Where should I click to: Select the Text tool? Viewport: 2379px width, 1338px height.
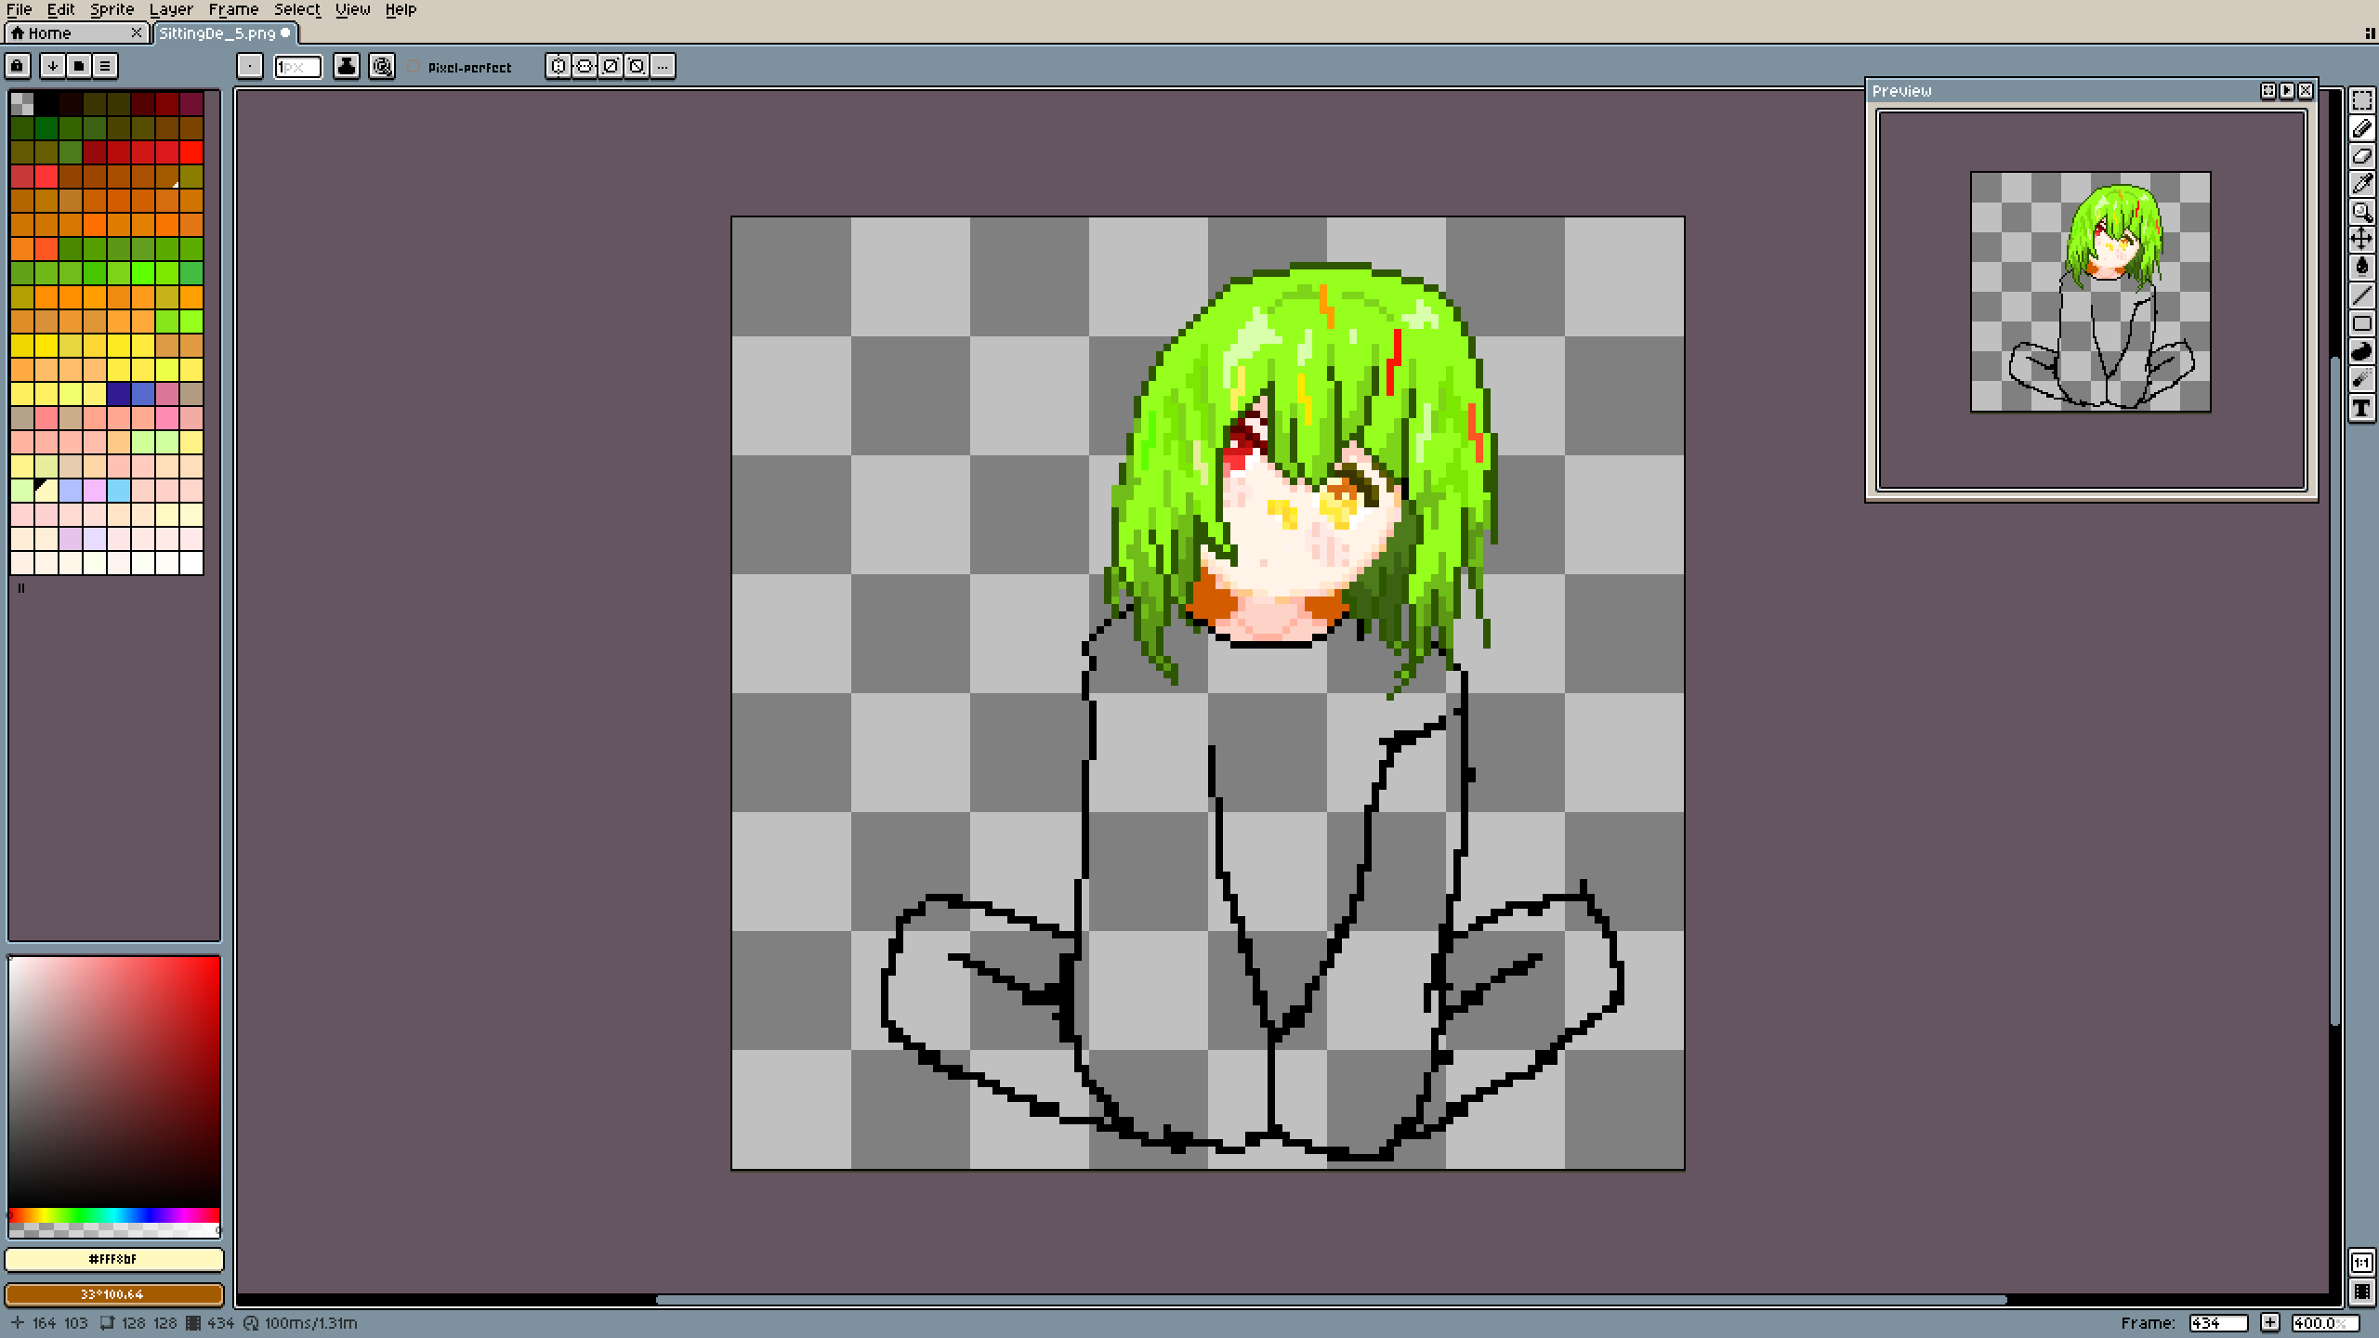2361,407
